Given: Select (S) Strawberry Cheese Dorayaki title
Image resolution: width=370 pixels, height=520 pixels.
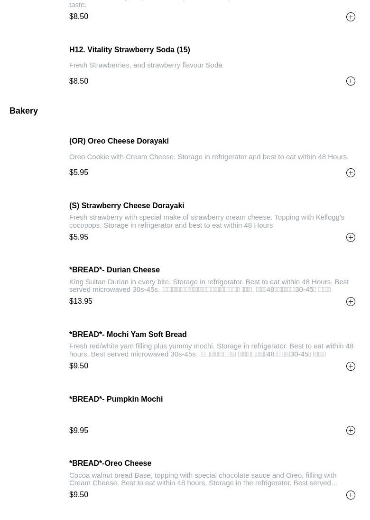Looking at the screenshot, I should click(x=127, y=205).
